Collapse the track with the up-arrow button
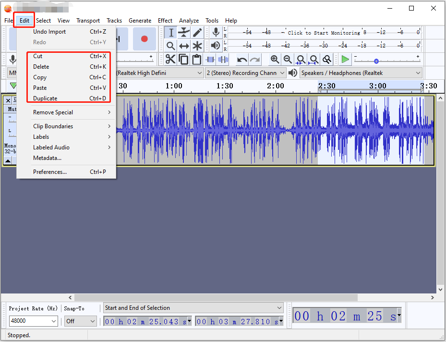446x342 pixels. coord(8,161)
